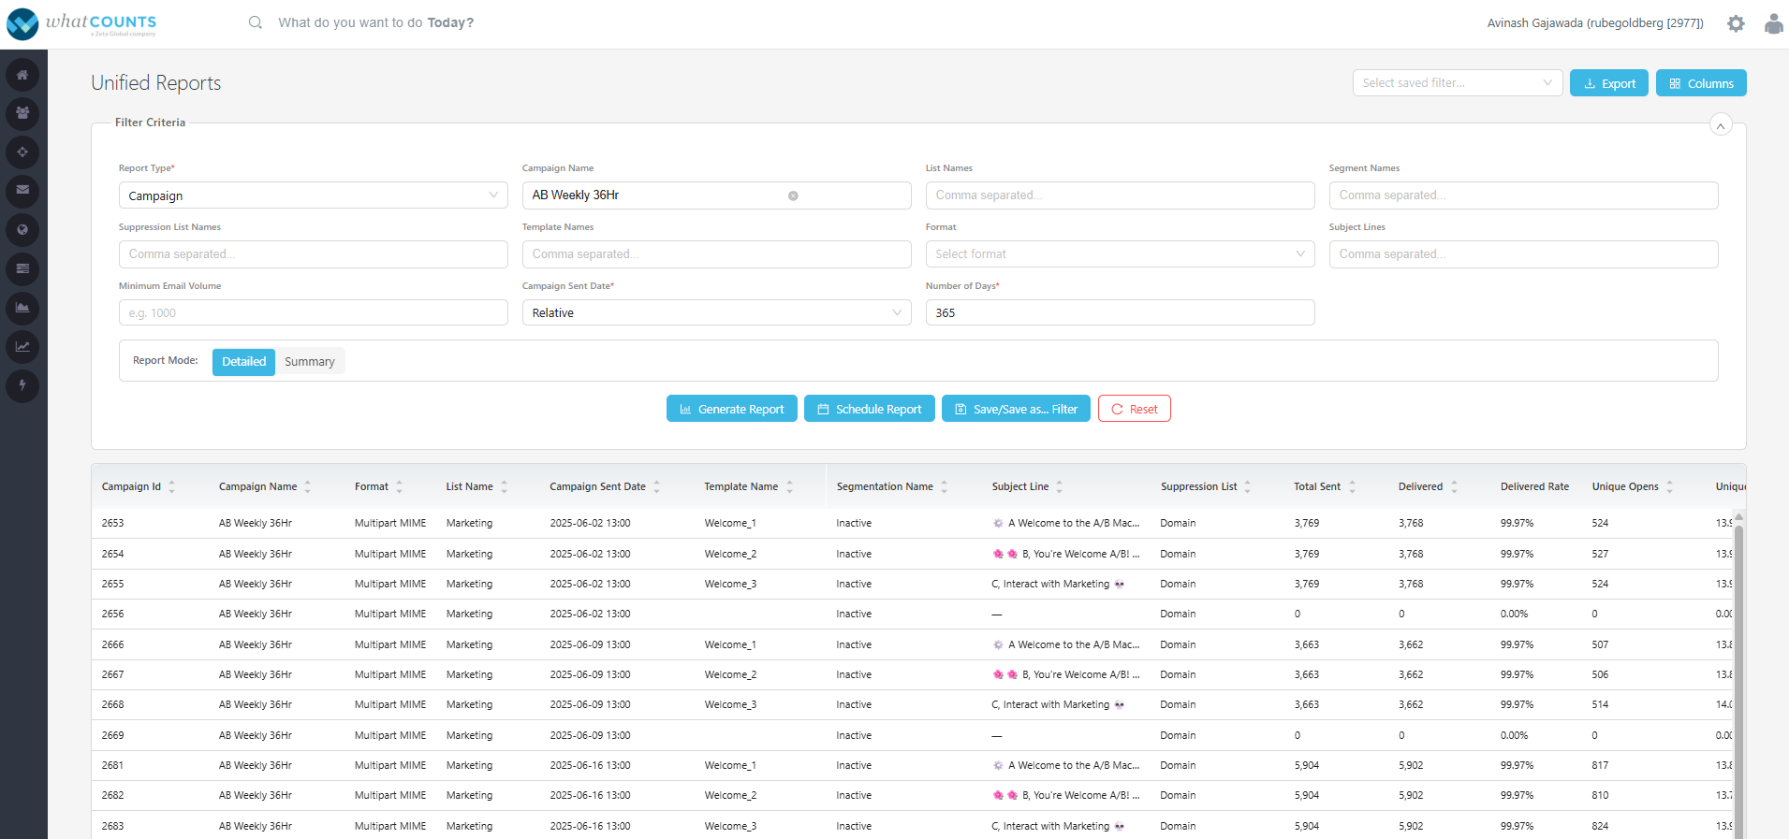Viewport: 1789px width, 839px height.
Task: Click the Schedule Report button
Action: click(x=870, y=409)
